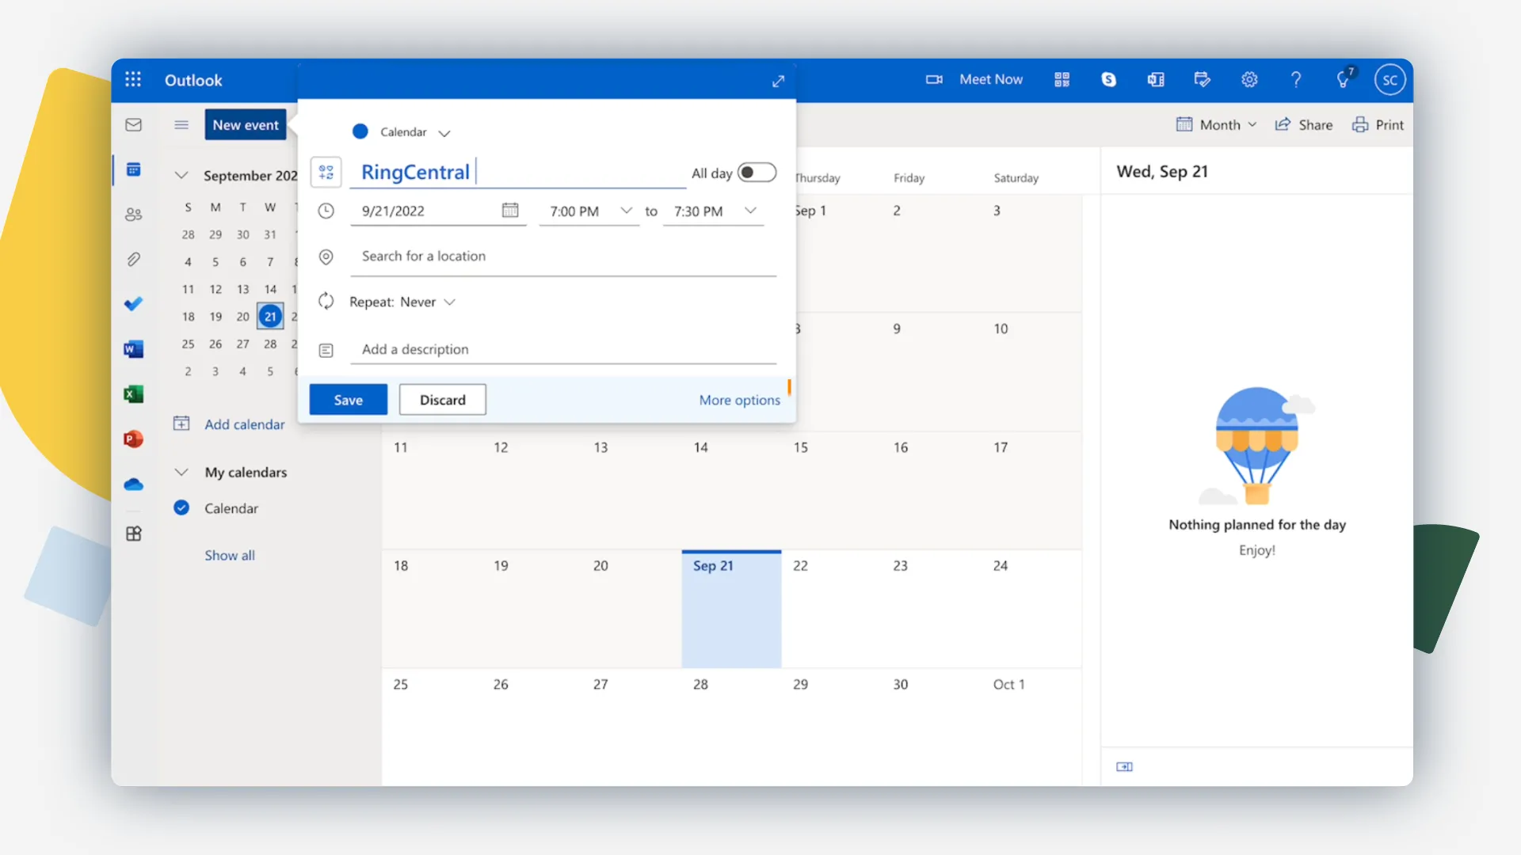Image resolution: width=1521 pixels, height=855 pixels.
Task: Click the Search for a location field
Action: coord(562,256)
